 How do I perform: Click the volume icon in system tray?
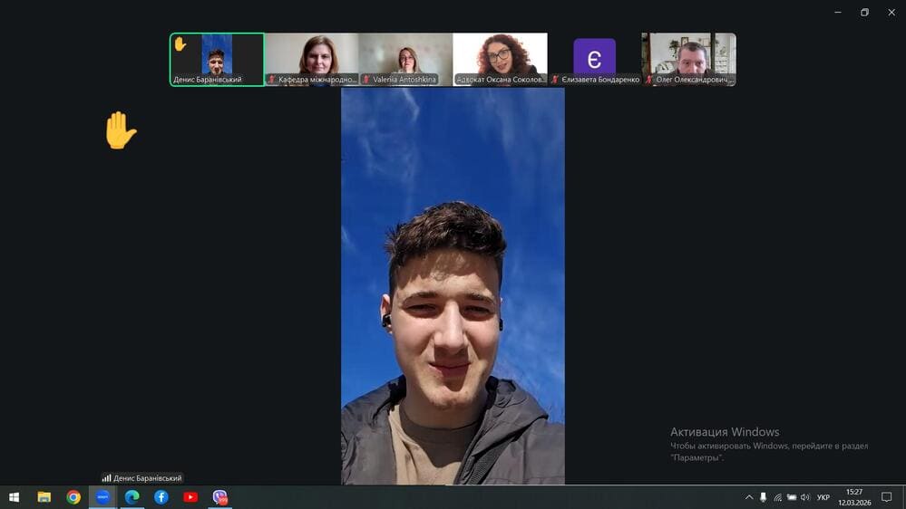point(805,497)
